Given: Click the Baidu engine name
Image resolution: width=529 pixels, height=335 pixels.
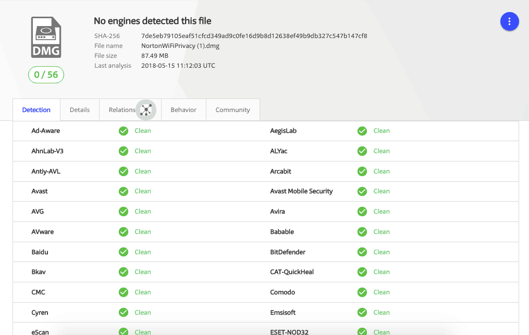Looking at the screenshot, I should (40, 252).
